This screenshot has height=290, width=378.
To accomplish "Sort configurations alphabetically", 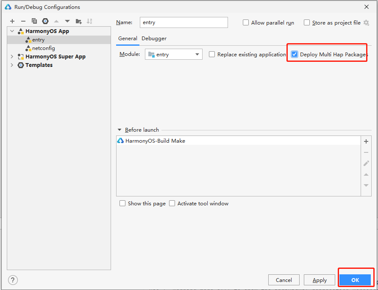I will click(89, 21).
